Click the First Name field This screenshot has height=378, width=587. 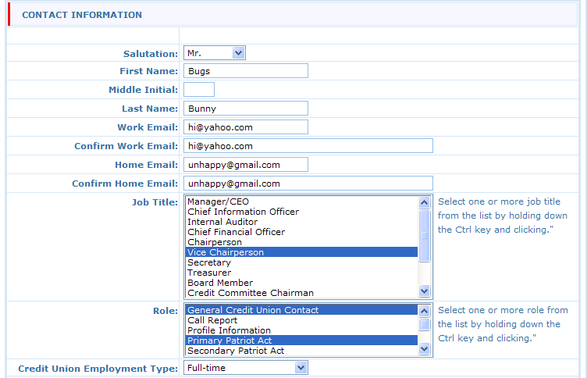coord(246,71)
